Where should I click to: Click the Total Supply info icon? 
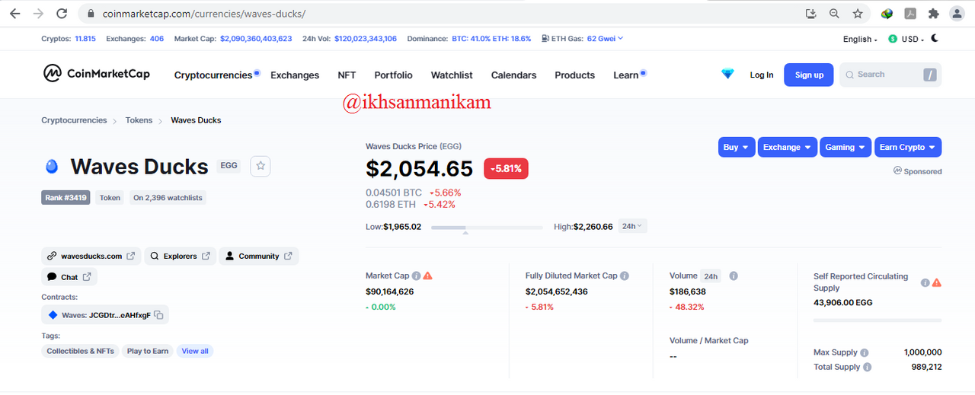(x=868, y=367)
